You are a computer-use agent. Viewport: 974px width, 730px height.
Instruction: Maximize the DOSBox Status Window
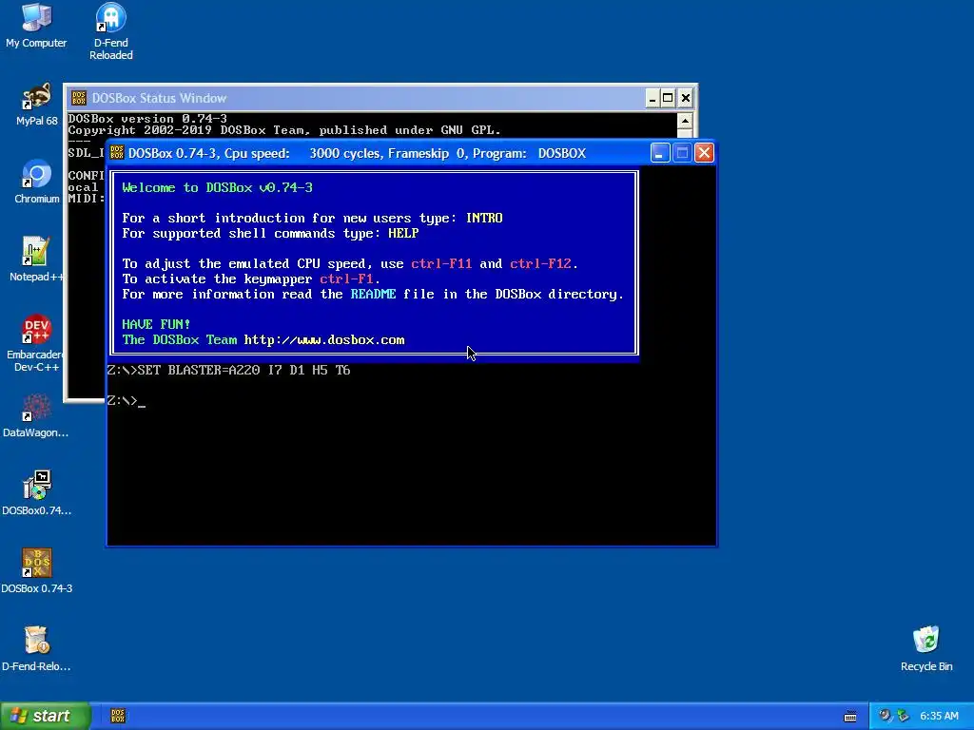[x=668, y=98]
